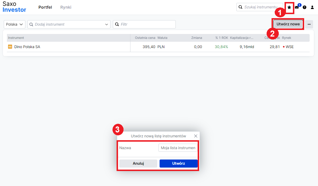Click the Filtr input field
The image size is (318, 186).
coord(144,24)
